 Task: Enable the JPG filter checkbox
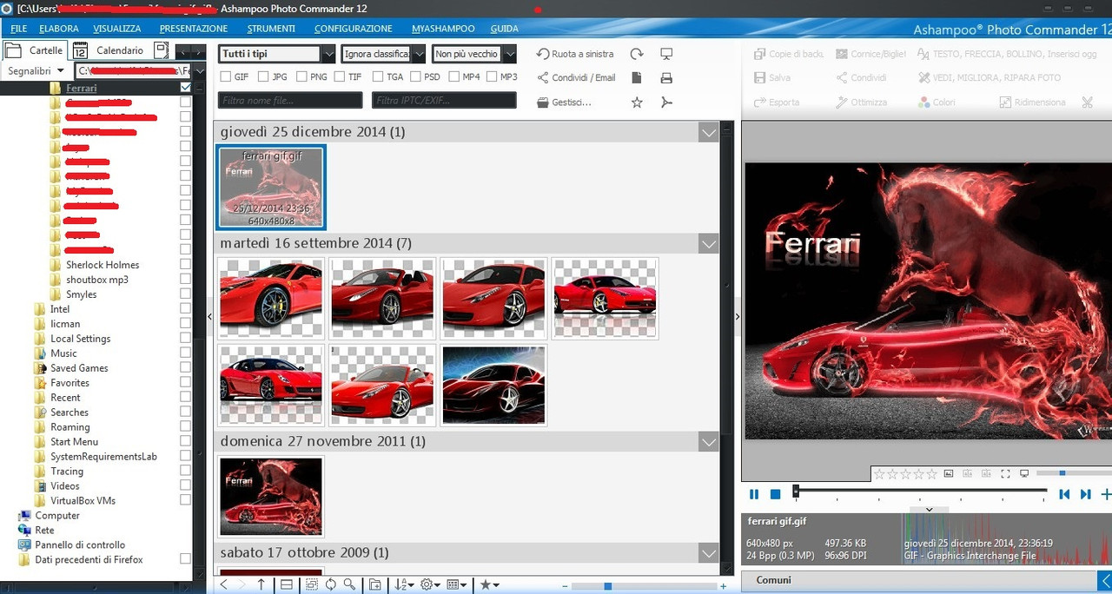click(264, 77)
